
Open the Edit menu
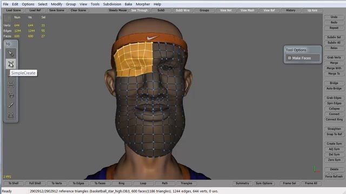click(x=15, y=4)
